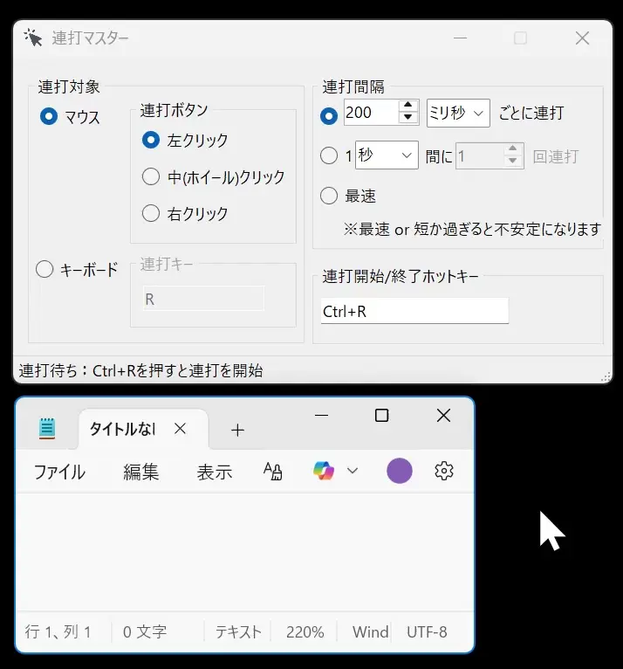Click the UTF-8 encoding indicator

(427, 631)
